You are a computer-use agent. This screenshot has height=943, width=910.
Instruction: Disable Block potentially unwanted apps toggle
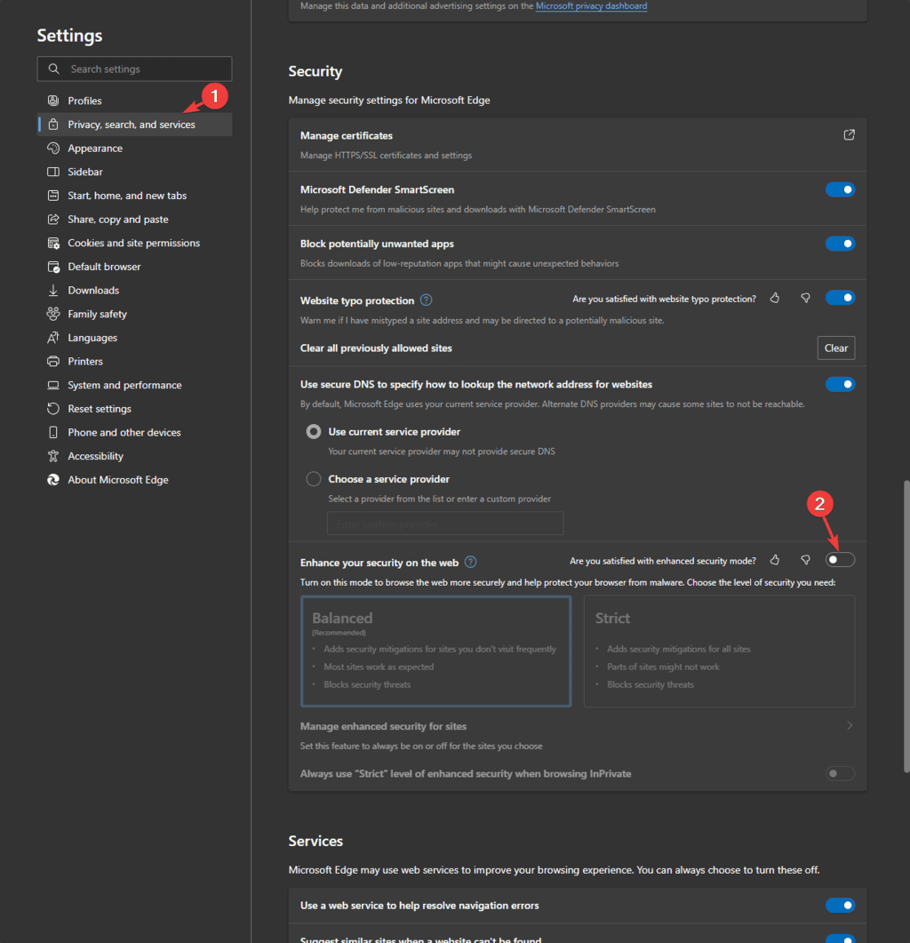[x=840, y=244]
